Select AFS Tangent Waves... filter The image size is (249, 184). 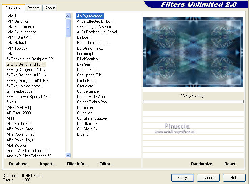click(x=95, y=27)
